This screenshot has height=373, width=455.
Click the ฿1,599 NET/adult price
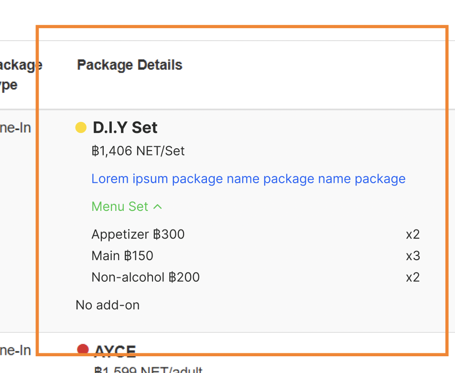[149, 370]
